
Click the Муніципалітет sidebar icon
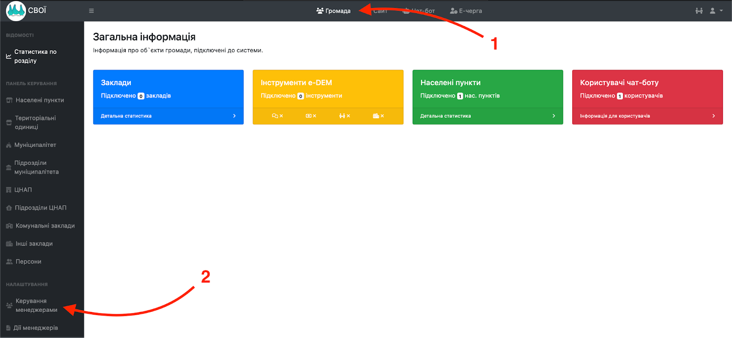[x=9, y=145]
